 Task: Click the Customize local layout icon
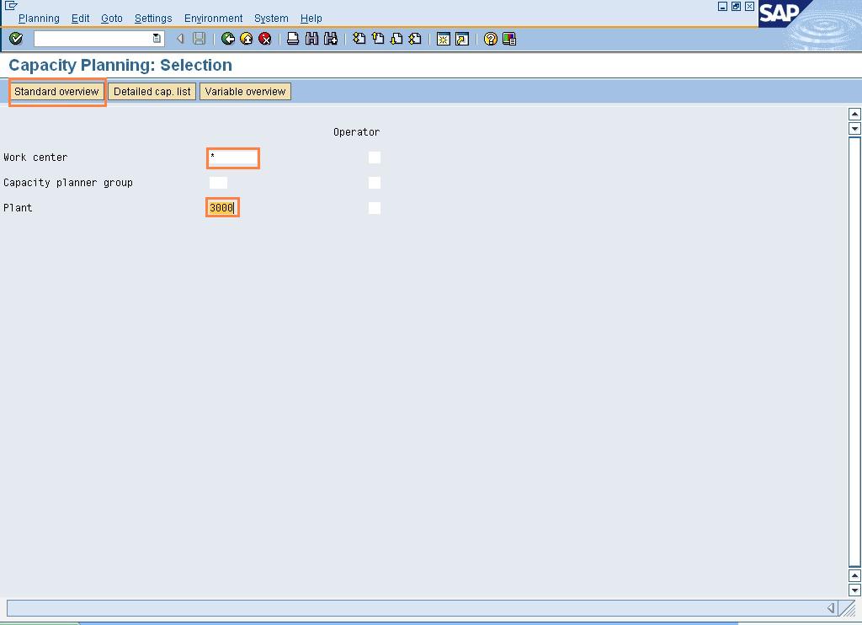click(x=509, y=39)
